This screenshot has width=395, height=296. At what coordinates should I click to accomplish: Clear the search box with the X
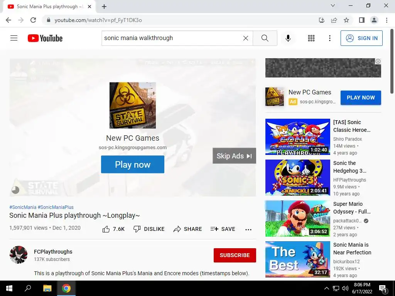246,38
